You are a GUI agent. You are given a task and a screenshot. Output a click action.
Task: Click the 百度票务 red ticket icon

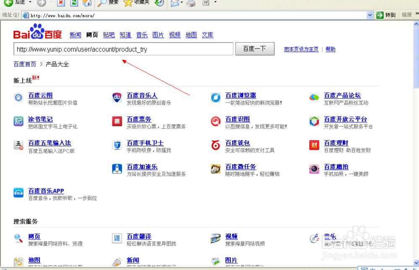(x=117, y=121)
